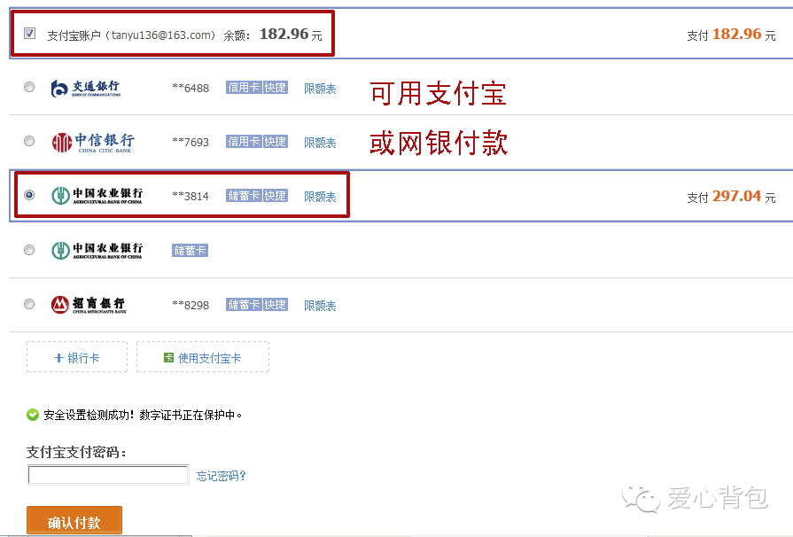The image size is (793, 537).
Task: Select the China Merchants Bank **8298 radio button
Action: click(29, 304)
